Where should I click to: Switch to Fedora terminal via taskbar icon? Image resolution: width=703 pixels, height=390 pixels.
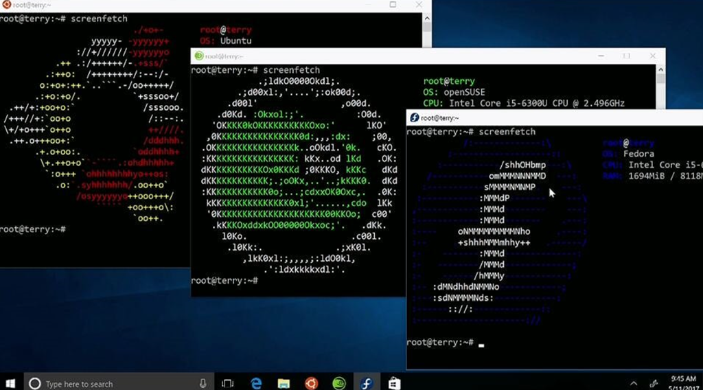[367, 383]
